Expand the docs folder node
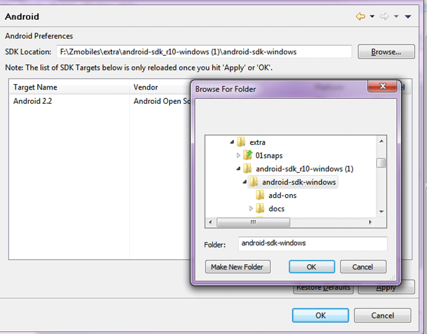The width and height of the screenshot is (427, 334). (251, 208)
